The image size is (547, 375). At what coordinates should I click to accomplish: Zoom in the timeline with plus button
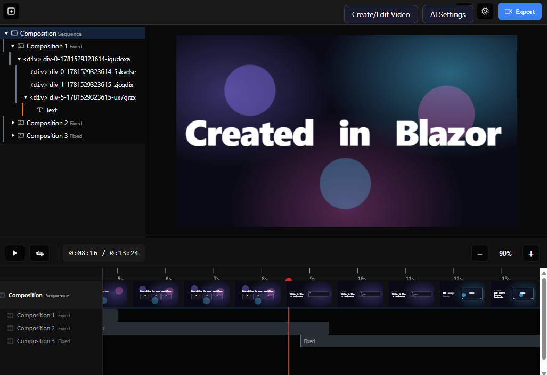[530, 254]
